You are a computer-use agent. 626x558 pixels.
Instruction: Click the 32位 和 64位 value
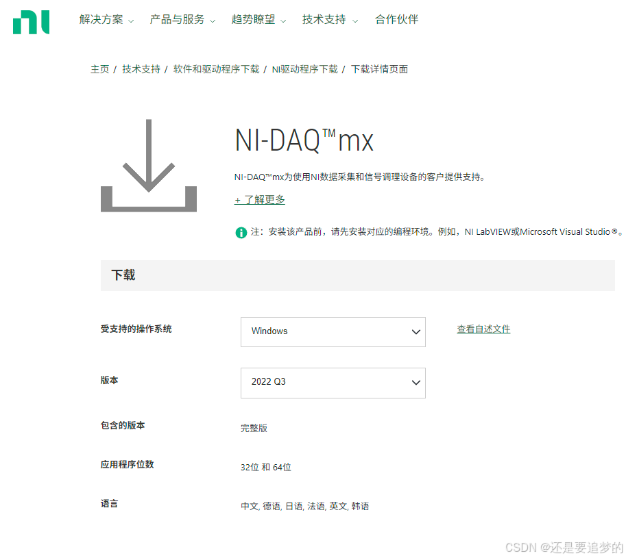click(266, 467)
